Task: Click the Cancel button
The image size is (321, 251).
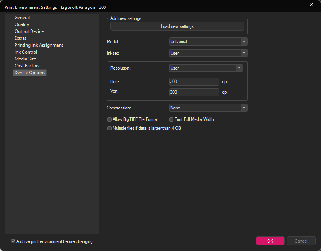Action: (301, 241)
